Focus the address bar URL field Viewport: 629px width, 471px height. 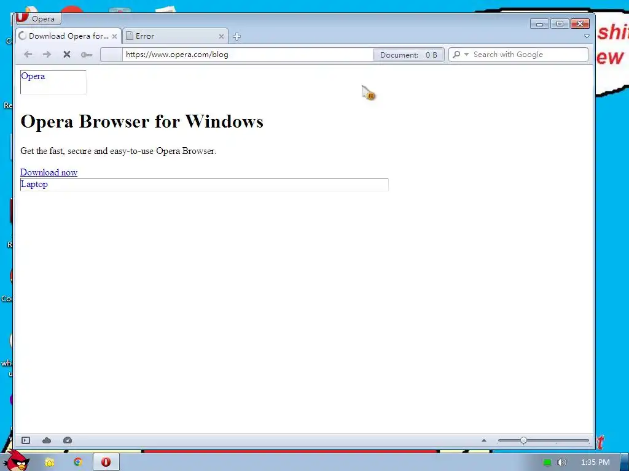(x=248, y=55)
